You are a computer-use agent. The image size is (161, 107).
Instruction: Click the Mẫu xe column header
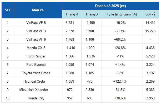coord(38,10)
